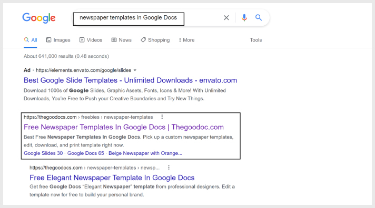Viewport: 375px width, 208px height.
Task: Switch to the Images tab
Action: (x=58, y=40)
